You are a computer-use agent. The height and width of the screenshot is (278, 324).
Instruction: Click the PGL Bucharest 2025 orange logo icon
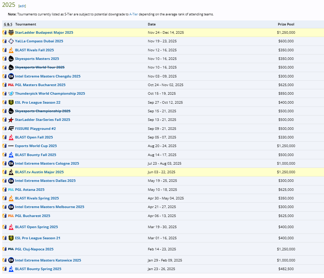(x=11, y=216)
